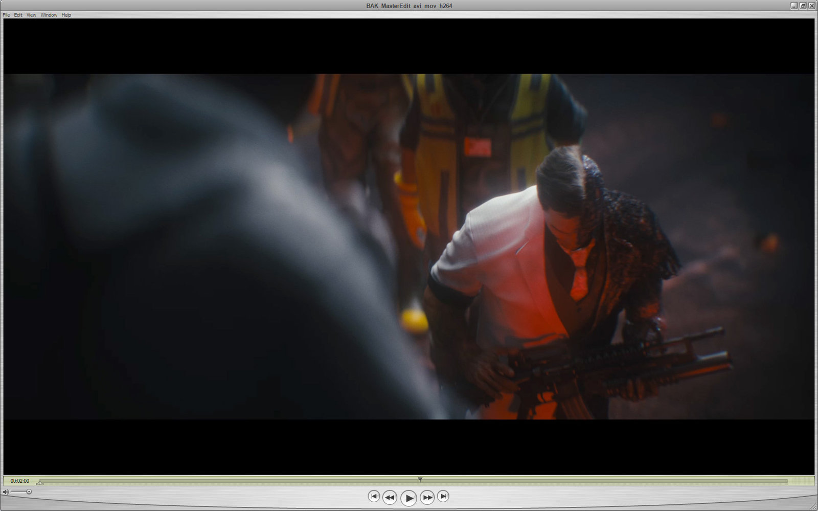Jump to the end of the movie
The image size is (818, 511).
tap(443, 496)
